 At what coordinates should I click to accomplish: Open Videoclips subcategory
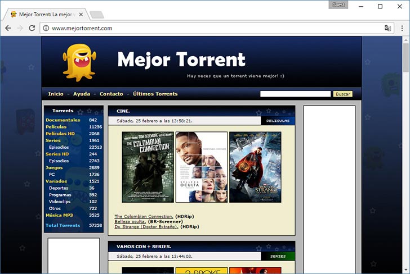tap(60, 202)
